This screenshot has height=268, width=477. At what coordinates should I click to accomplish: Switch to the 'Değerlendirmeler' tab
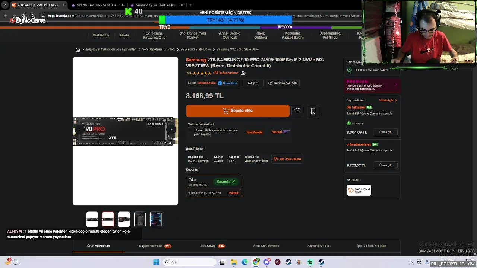point(155,246)
